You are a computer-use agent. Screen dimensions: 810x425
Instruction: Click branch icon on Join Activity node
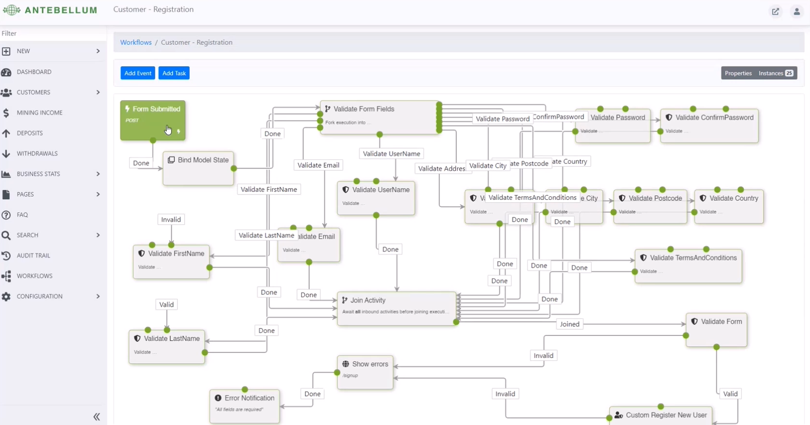pyautogui.click(x=345, y=300)
